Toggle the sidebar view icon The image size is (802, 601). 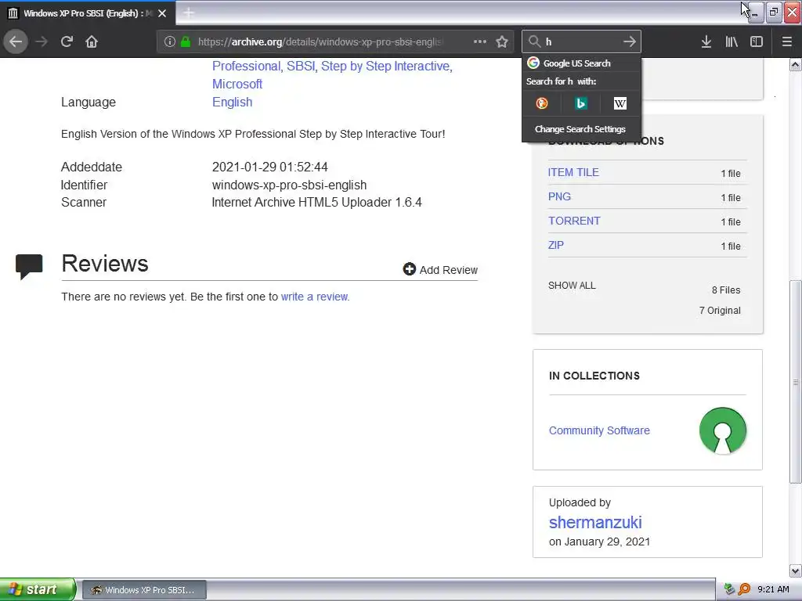[757, 41]
